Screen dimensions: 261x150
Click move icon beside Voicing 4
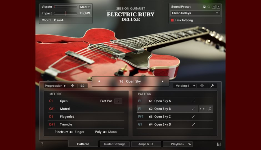click(202, 86)
